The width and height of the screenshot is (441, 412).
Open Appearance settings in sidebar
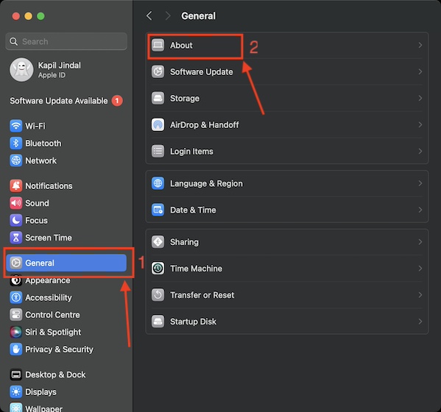pyautogui.click(x=47, y=280)
